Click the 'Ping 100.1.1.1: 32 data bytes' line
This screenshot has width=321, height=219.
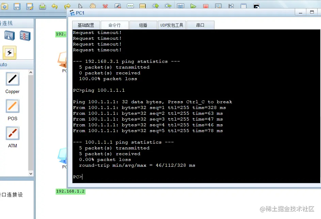152,102
